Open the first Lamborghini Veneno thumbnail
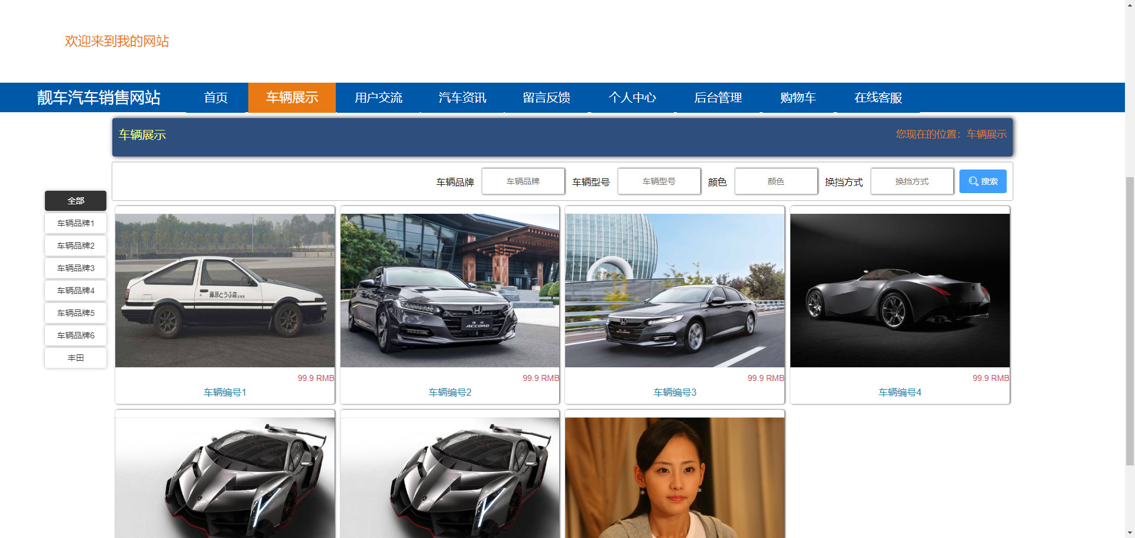The image size is (1135, 538). pyautogui.click(x=225, y=478)
